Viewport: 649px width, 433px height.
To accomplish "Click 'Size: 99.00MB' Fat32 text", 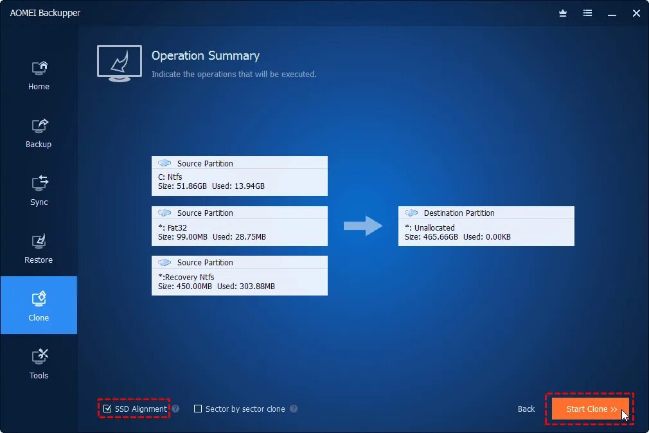I will (x=182, y=237).
